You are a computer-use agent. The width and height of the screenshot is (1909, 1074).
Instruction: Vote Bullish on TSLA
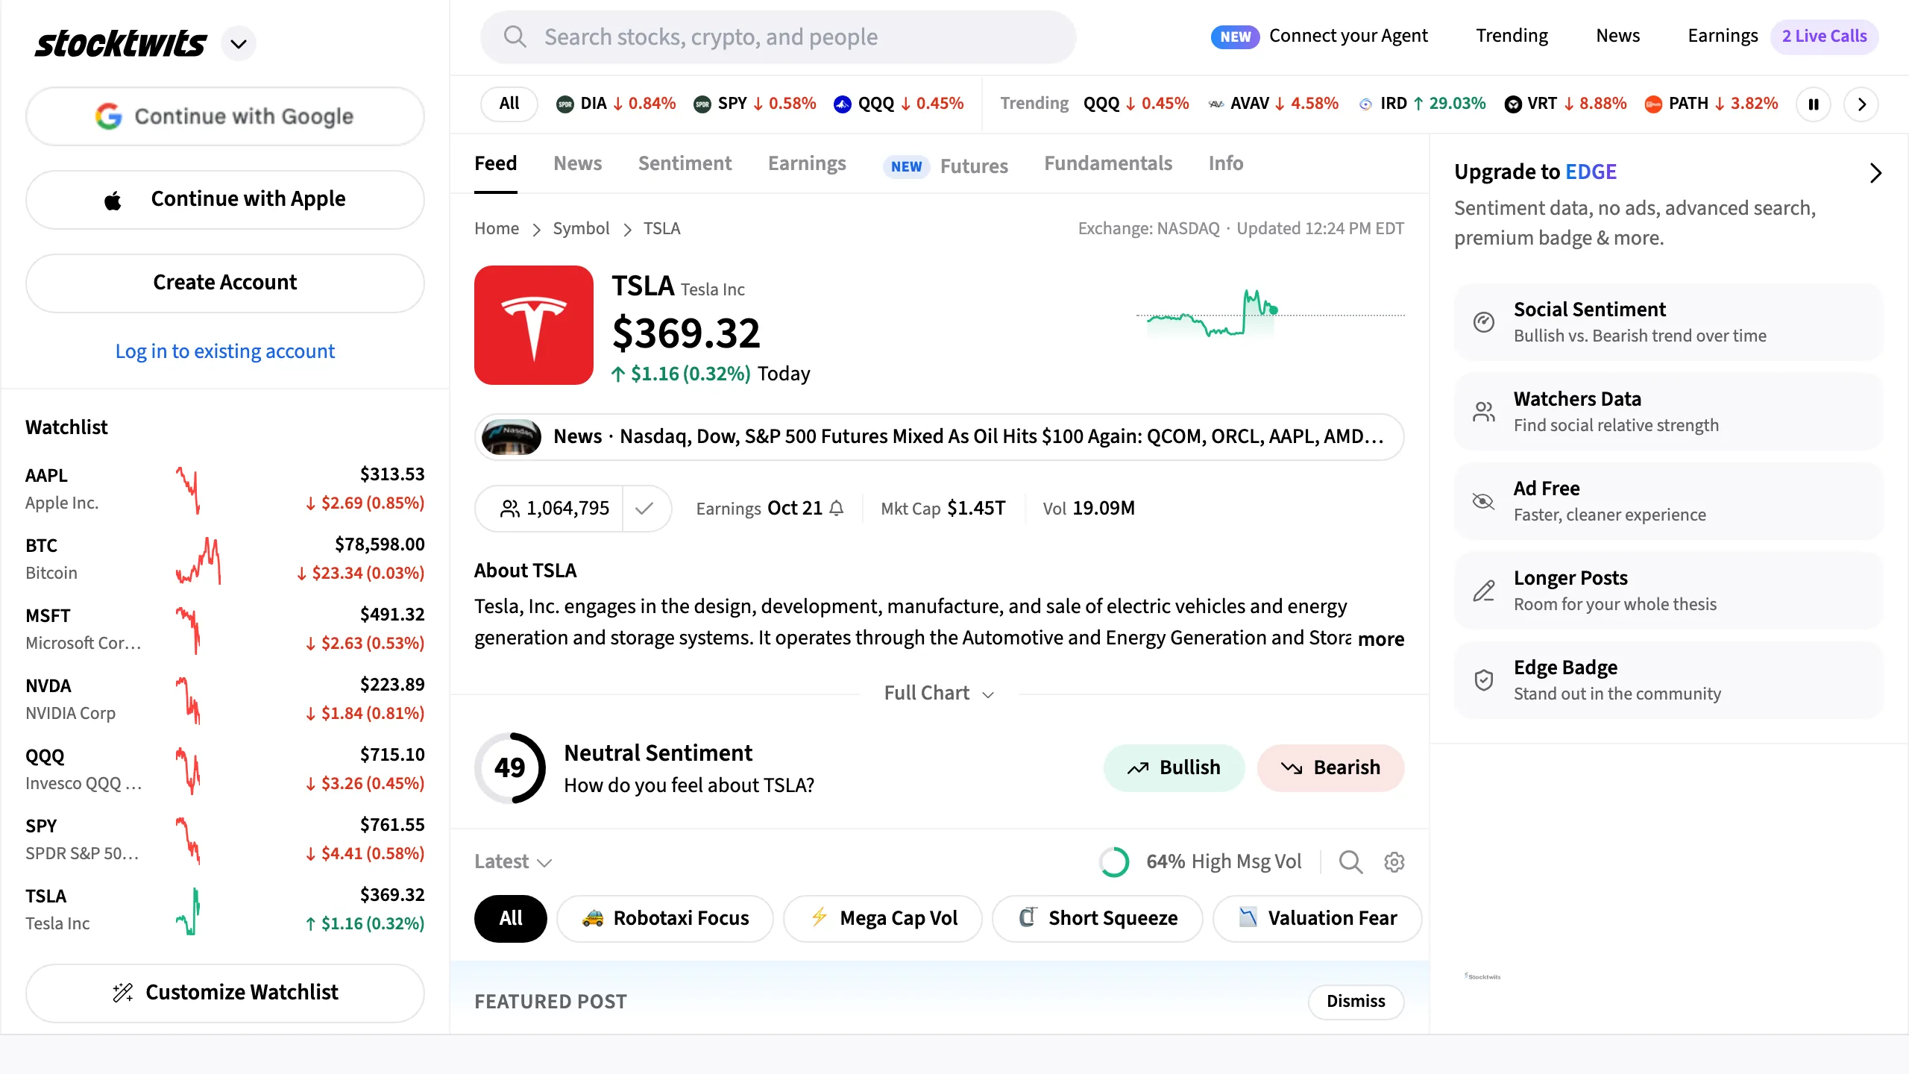[1174, 767]
